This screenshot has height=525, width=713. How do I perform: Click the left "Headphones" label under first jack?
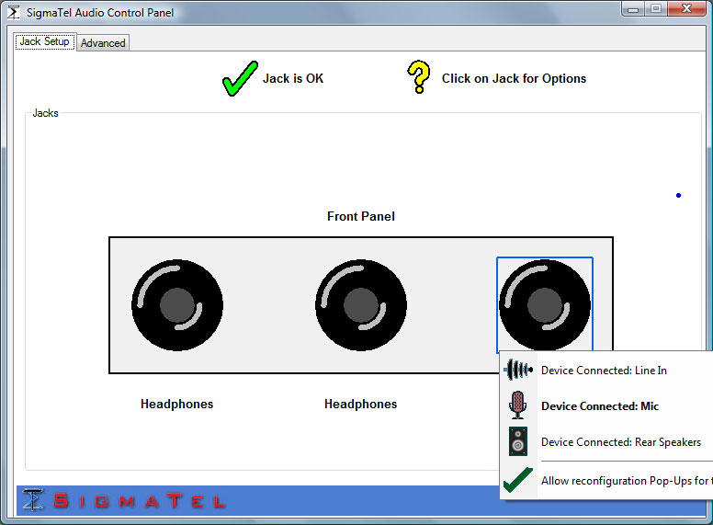(x=177, y=404)
